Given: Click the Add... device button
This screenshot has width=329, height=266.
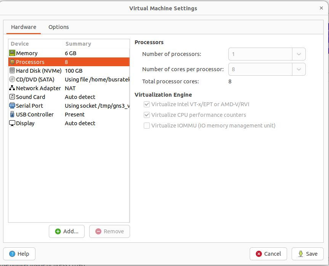Looking at the screenshot, I should (67, 231).
